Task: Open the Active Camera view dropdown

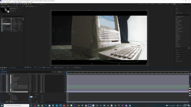Action: point(61,67)
